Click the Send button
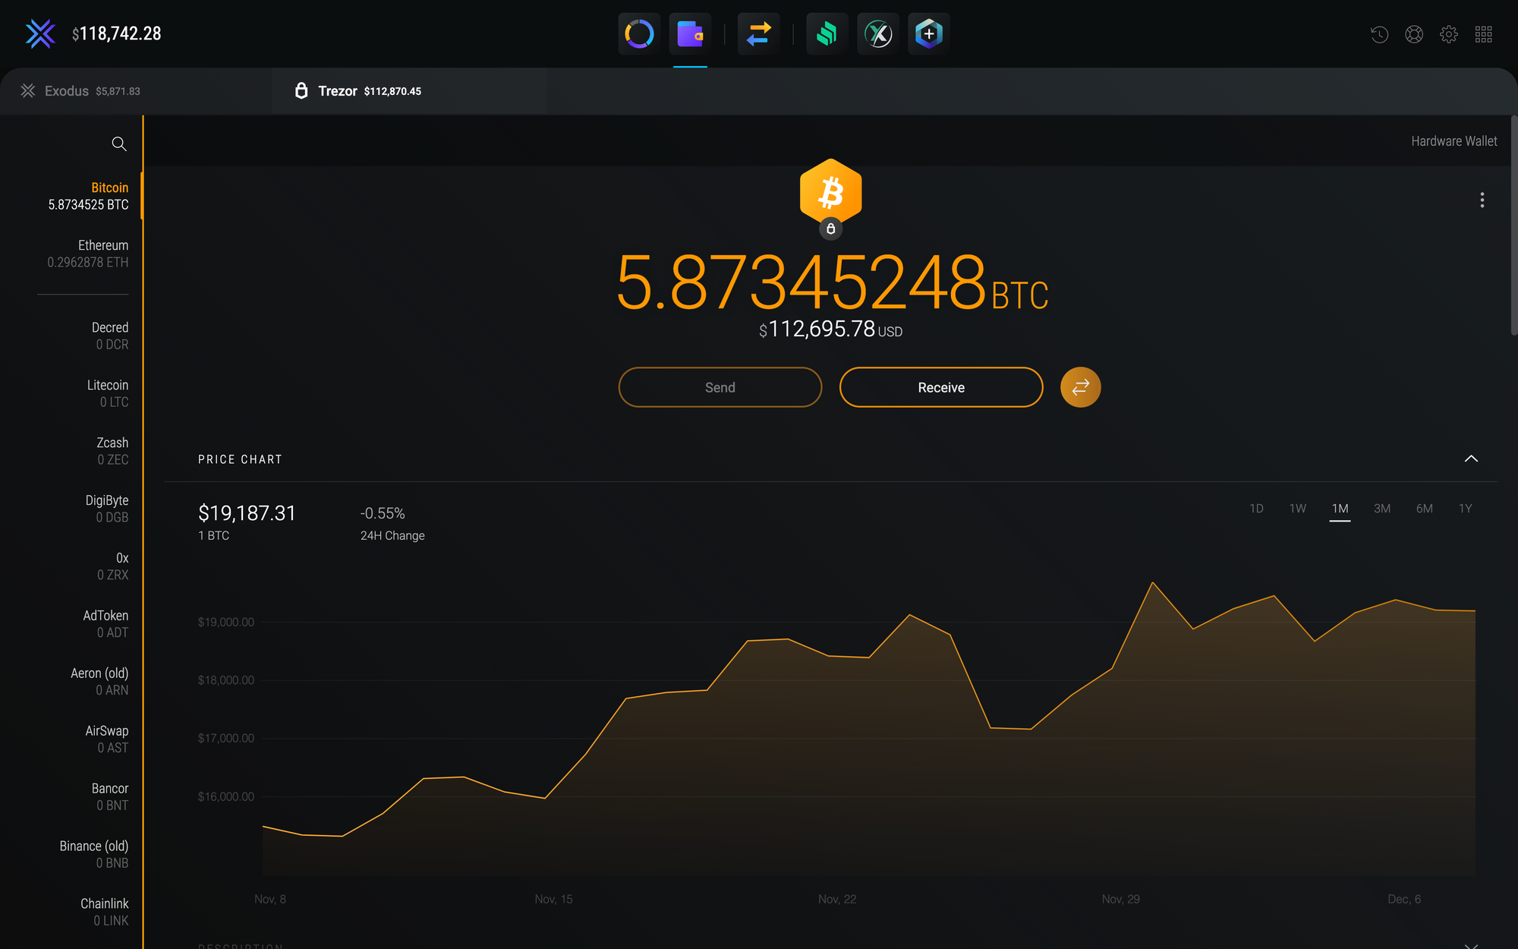The width and height of the screenshot is (1518, 949). click(x=720, y=387)
